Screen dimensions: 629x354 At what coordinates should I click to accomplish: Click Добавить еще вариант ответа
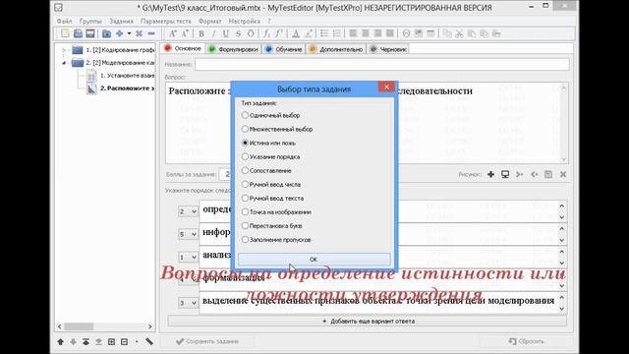tap(367, 322)
